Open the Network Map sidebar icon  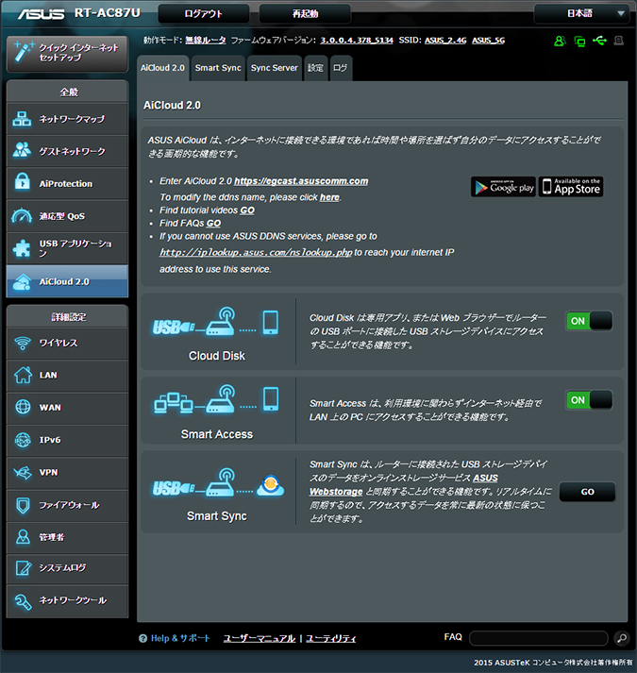point(22,119)
